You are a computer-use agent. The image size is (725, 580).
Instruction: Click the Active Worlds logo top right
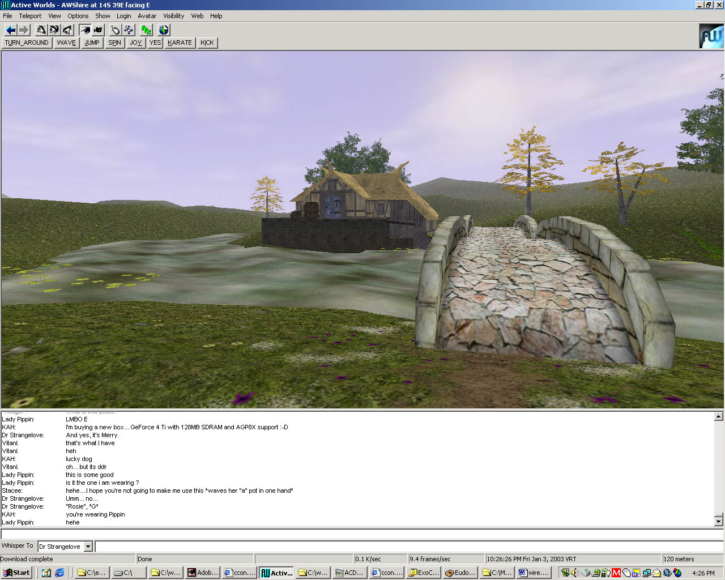pos(711,36)
